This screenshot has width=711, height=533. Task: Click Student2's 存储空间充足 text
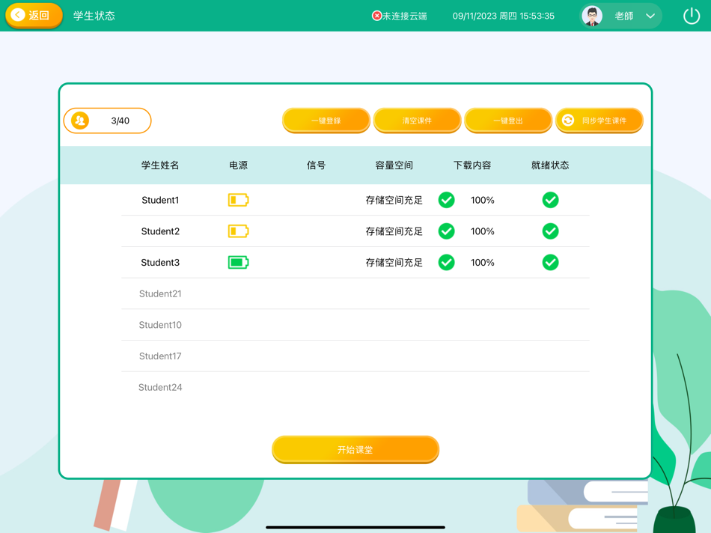[x=394, y=231]
